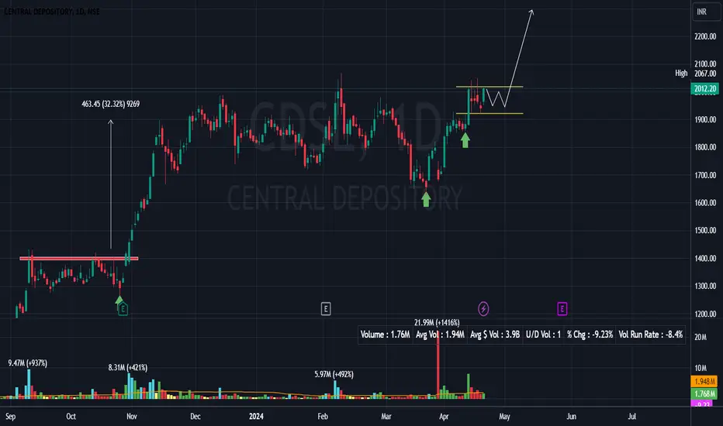Click the green 1.768M volume tag

(704, 393)
